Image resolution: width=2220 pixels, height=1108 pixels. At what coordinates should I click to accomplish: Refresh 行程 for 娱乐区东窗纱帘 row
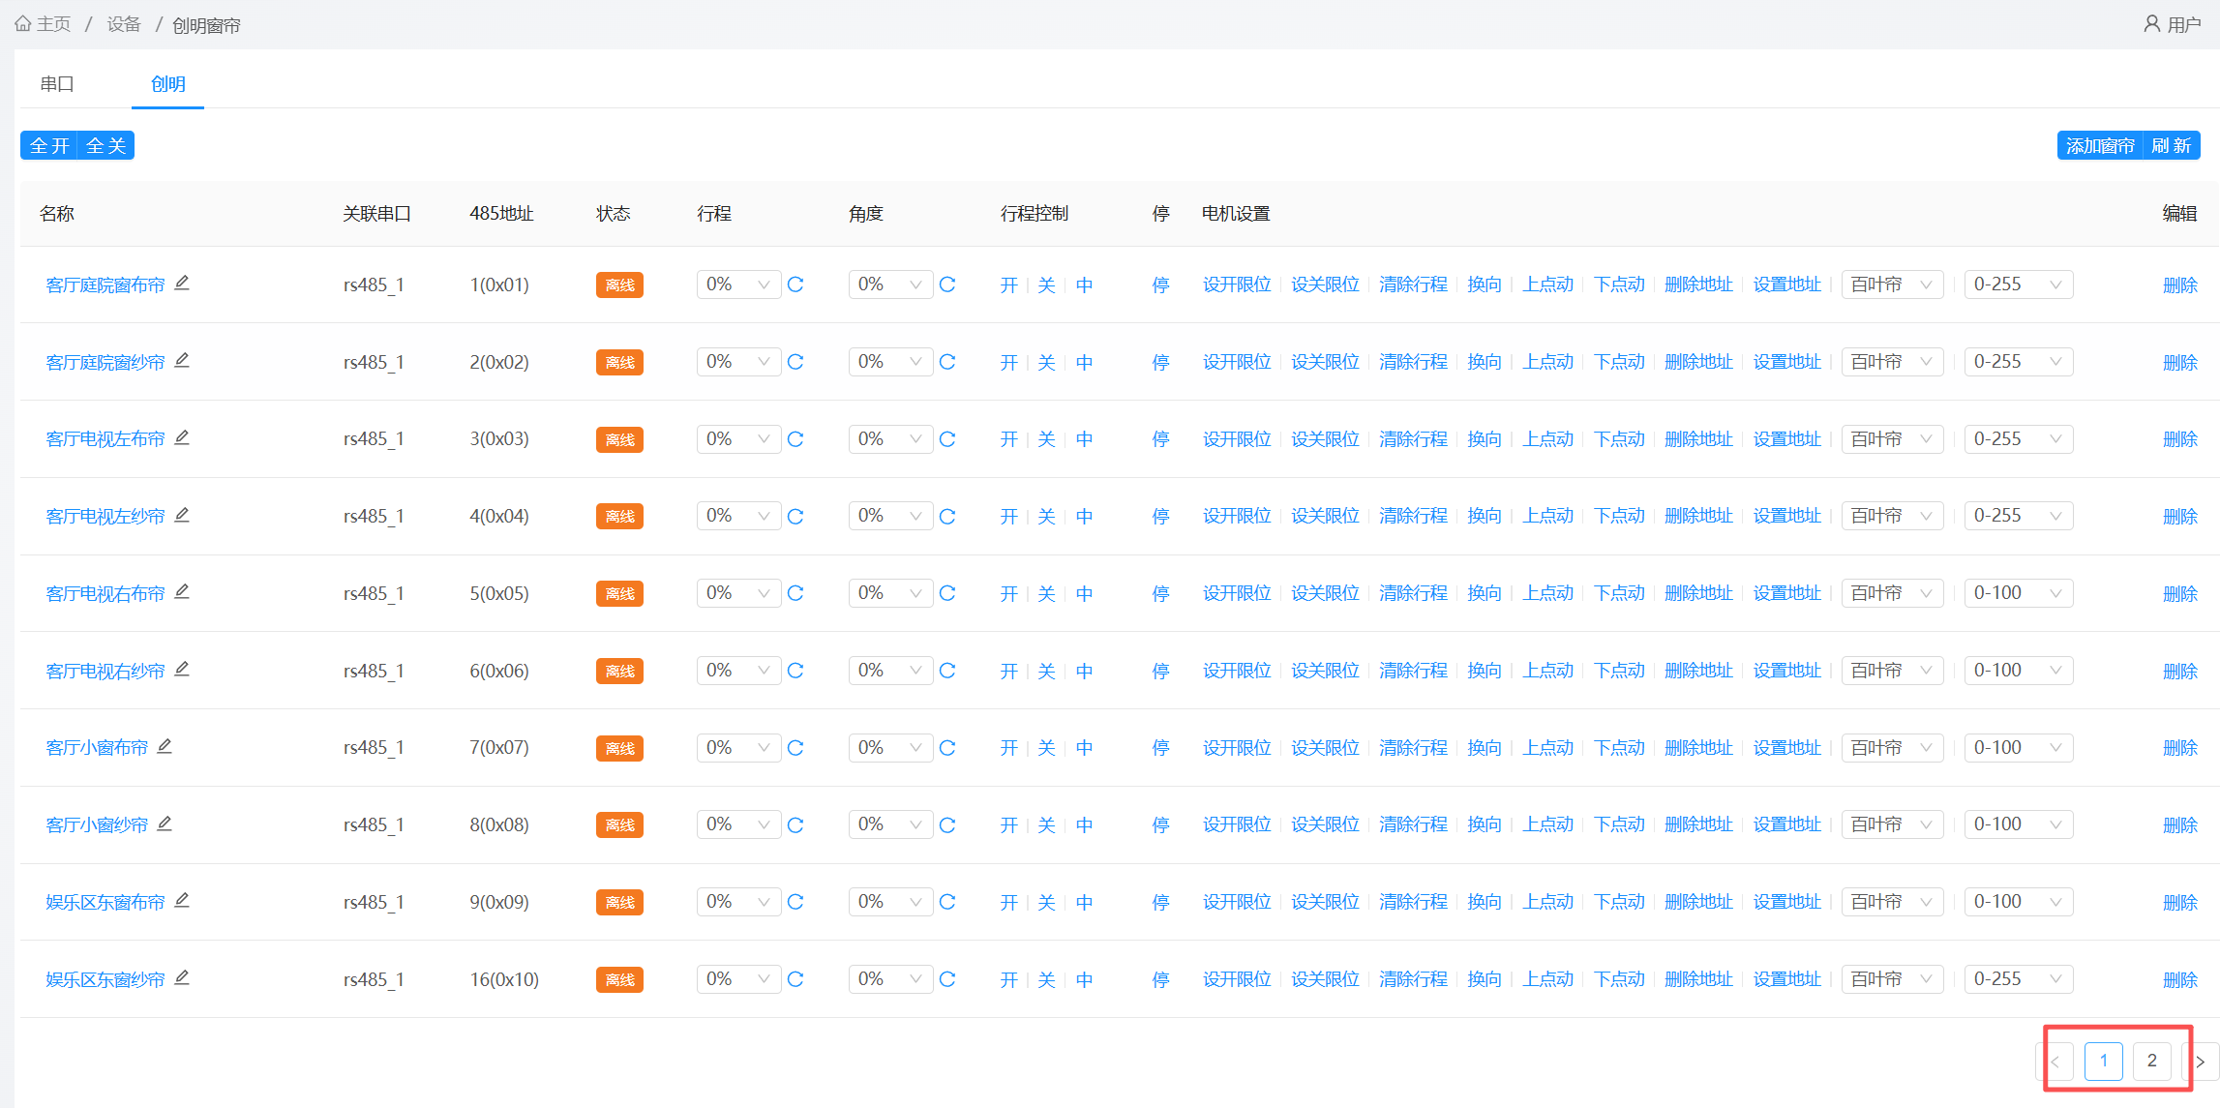pyautogui.click(x=795, y=979)
